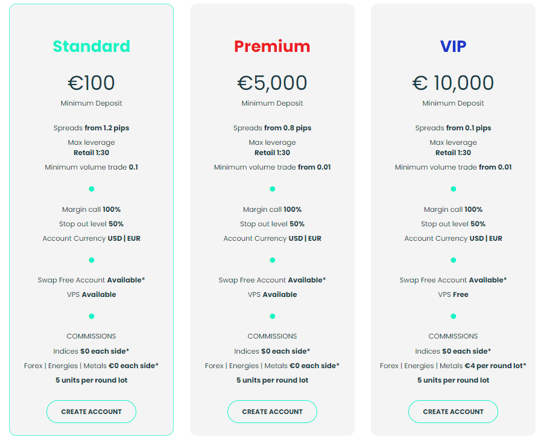Screen dimensions: 541x443
Task: Click '€4 per round lot' commission text
Action: point(495,366)
